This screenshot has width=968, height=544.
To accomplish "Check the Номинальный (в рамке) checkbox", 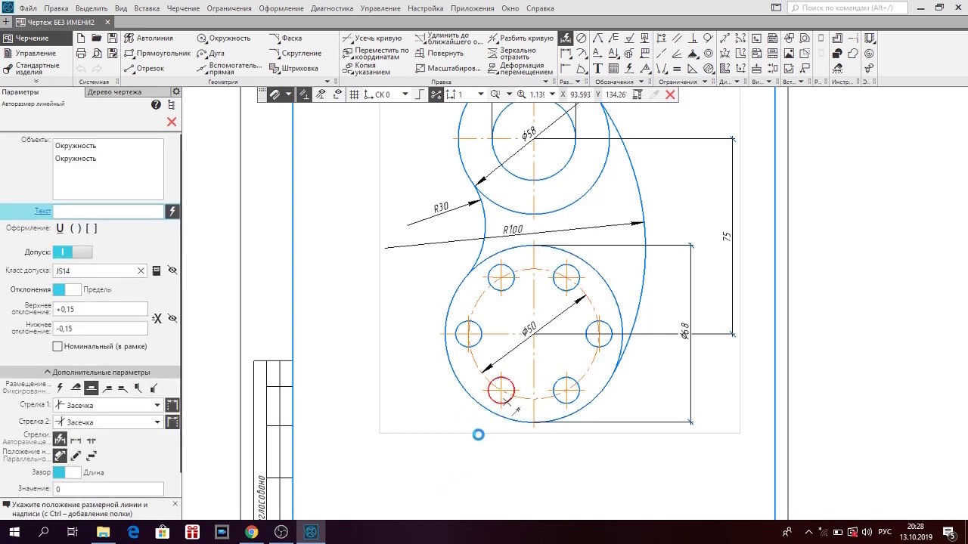I will click(57, 346).
